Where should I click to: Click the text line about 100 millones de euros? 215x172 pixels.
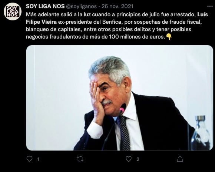pyautogui.click(x=96, y=37)
